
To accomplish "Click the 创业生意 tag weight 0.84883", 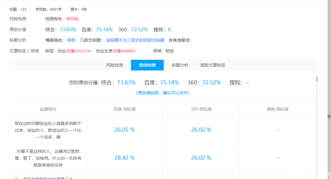I will [124, 51].
